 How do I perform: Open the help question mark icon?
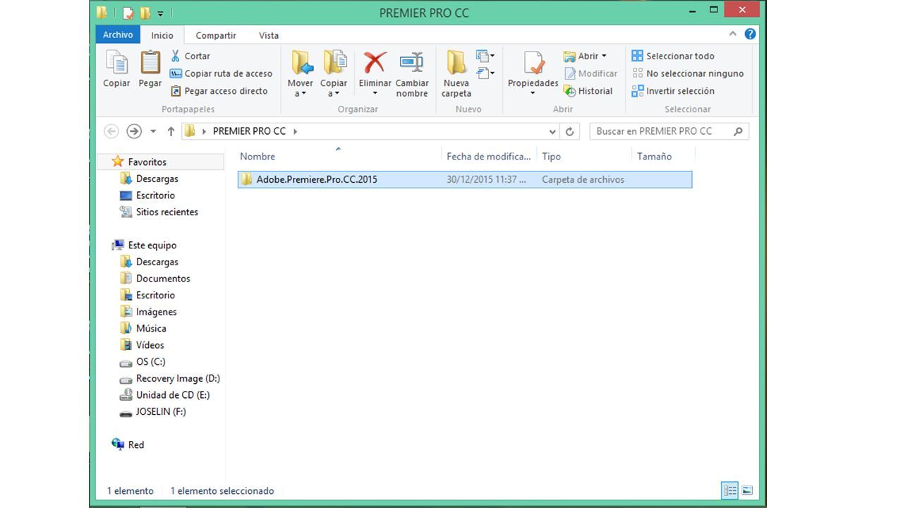pos(750,34)
